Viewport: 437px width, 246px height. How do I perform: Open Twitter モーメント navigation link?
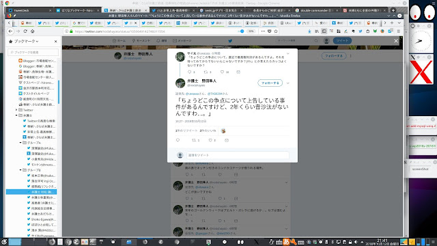click(x=141, y=41)
